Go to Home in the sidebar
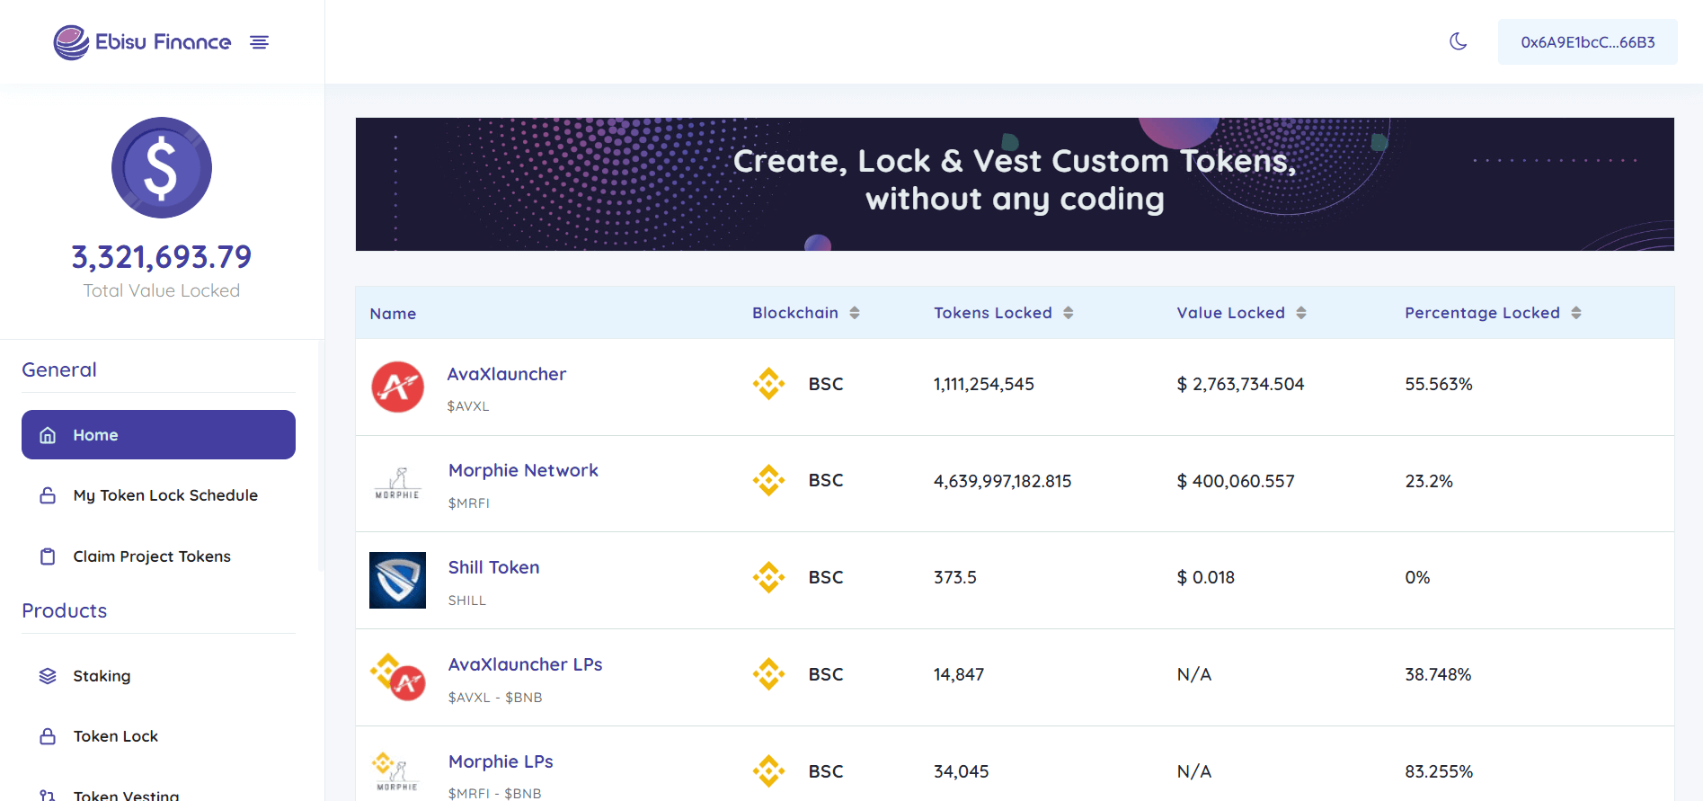The height and width of the screenshot is (801, 1703). (x=158, y=435)
